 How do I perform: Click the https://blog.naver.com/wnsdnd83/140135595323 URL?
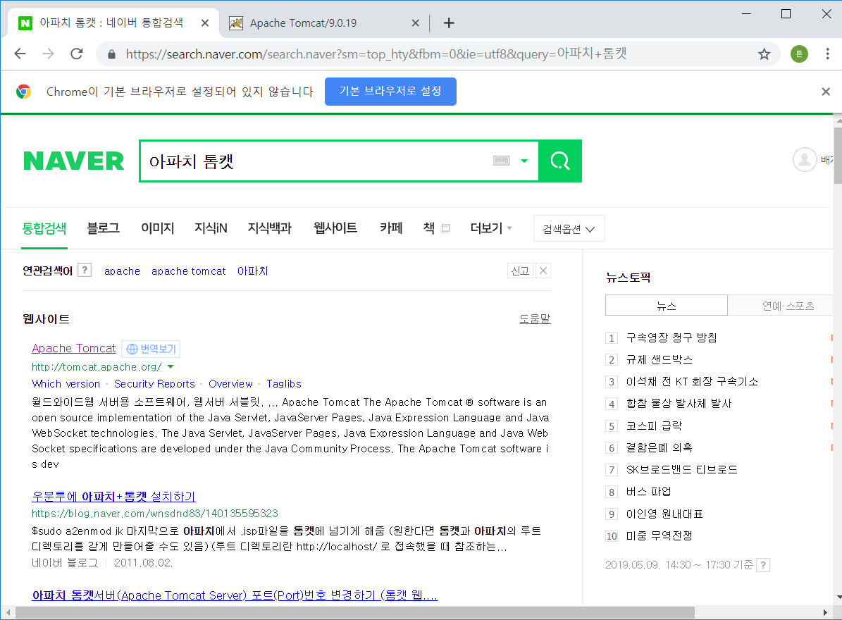pyautogui.click(x=154, y=514)
